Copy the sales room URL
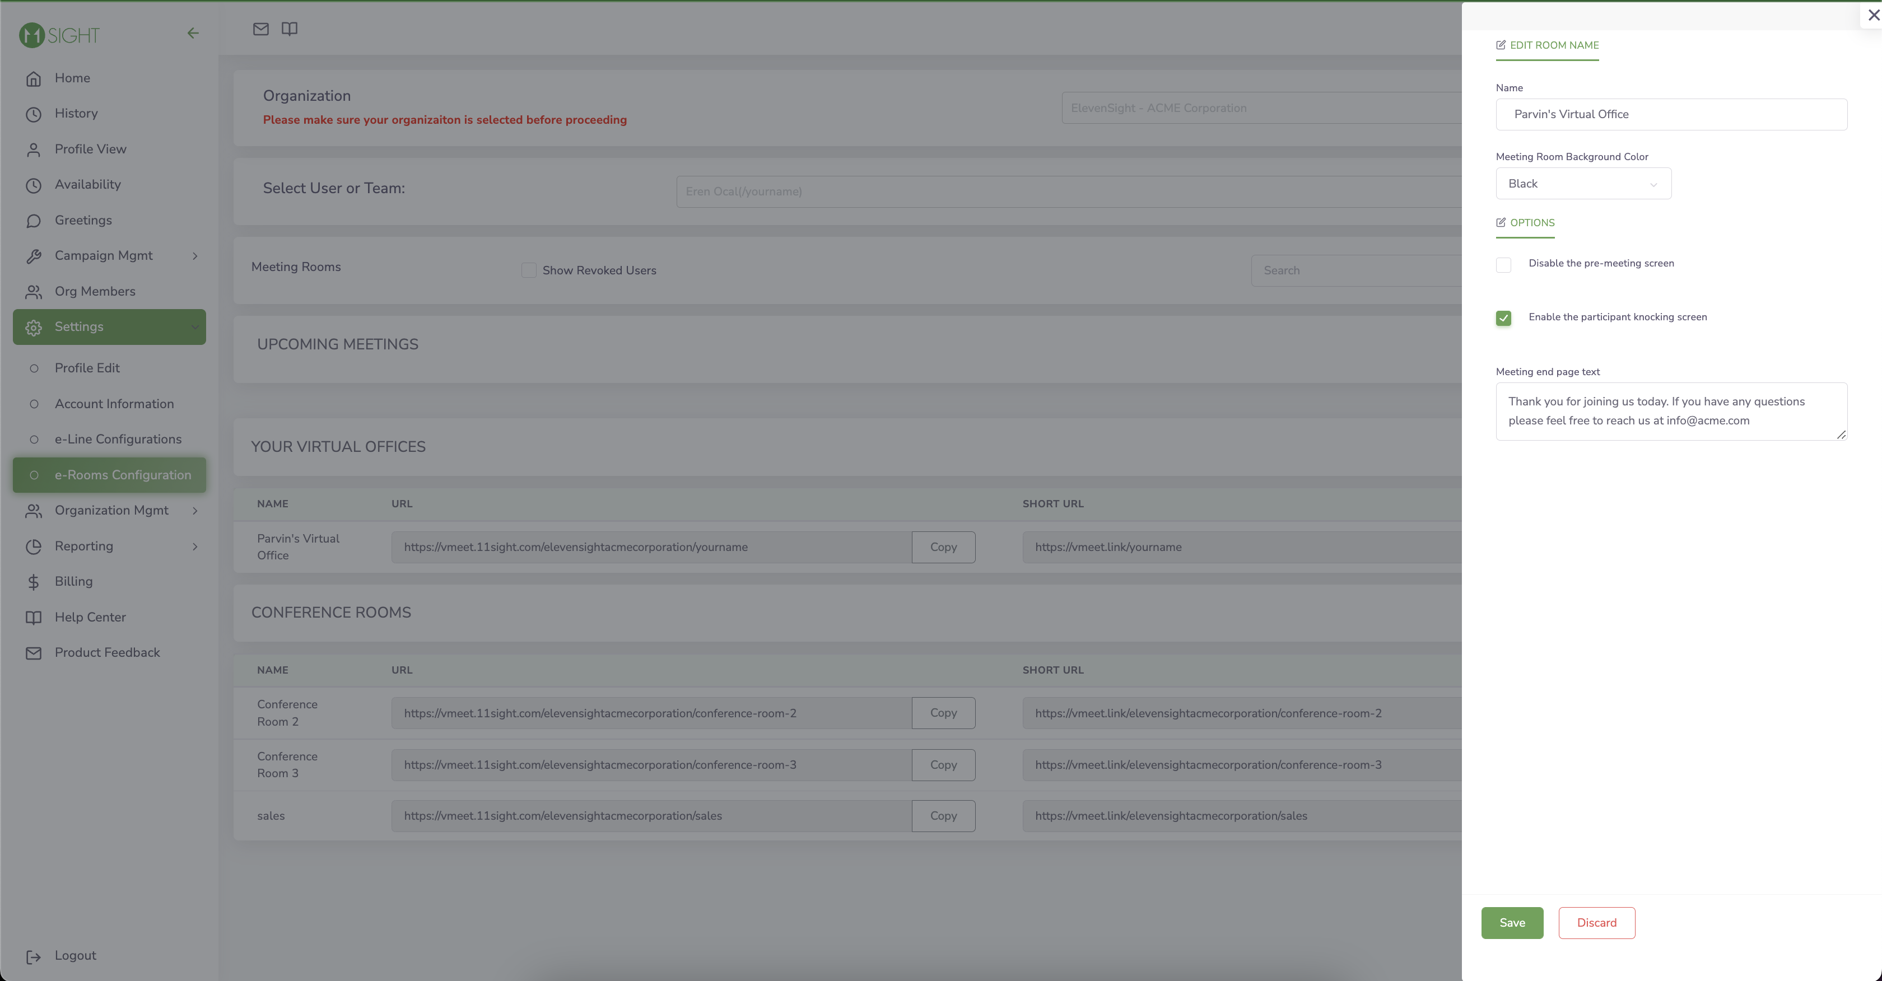Viewport: 1882px width, 981px height. tap(943, 816)
